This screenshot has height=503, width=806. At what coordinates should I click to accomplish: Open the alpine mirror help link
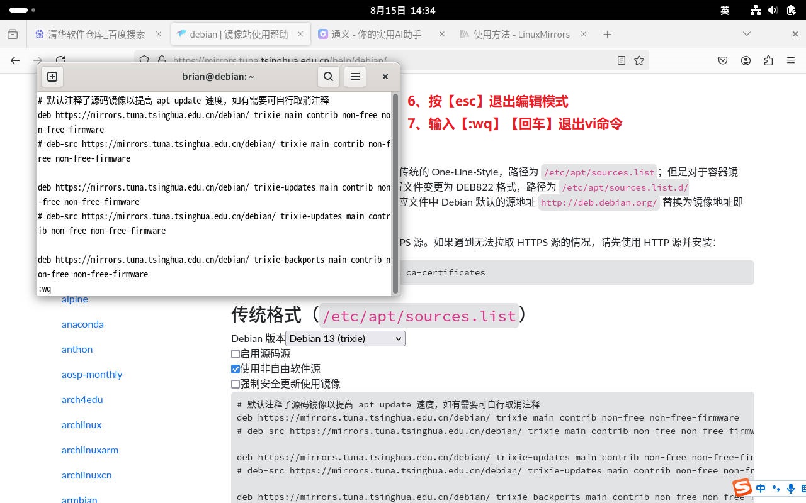click(75, 299)
